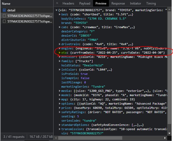Expand the extColor object

point(60,57)
